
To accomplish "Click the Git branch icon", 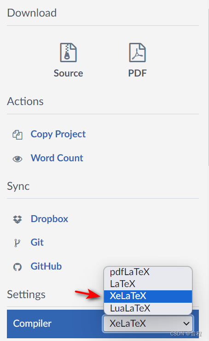I will pos(17,243).
